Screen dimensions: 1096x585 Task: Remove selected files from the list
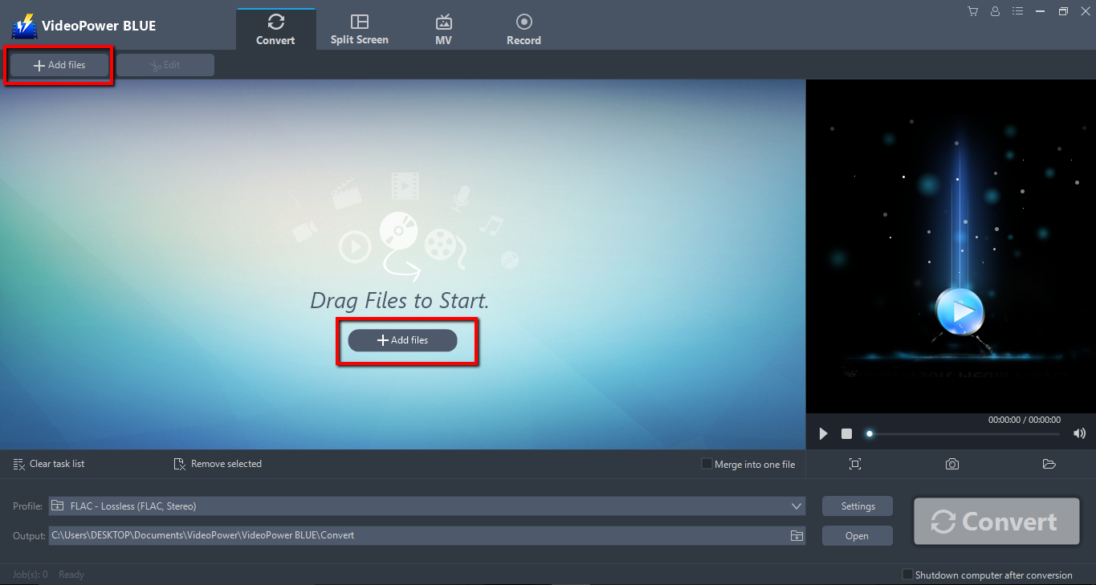(217, 464)
